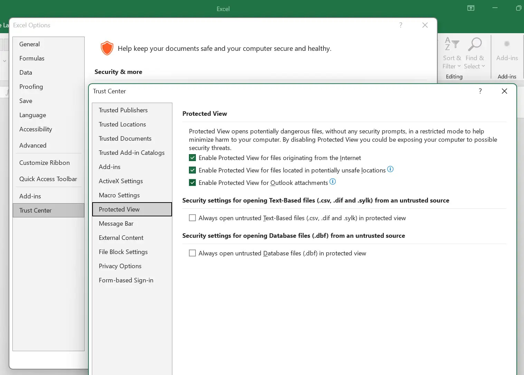Click the Find & Select magnifier icon
The height and width of the screenshot is (375, 524).
click(x=474, y=44)
